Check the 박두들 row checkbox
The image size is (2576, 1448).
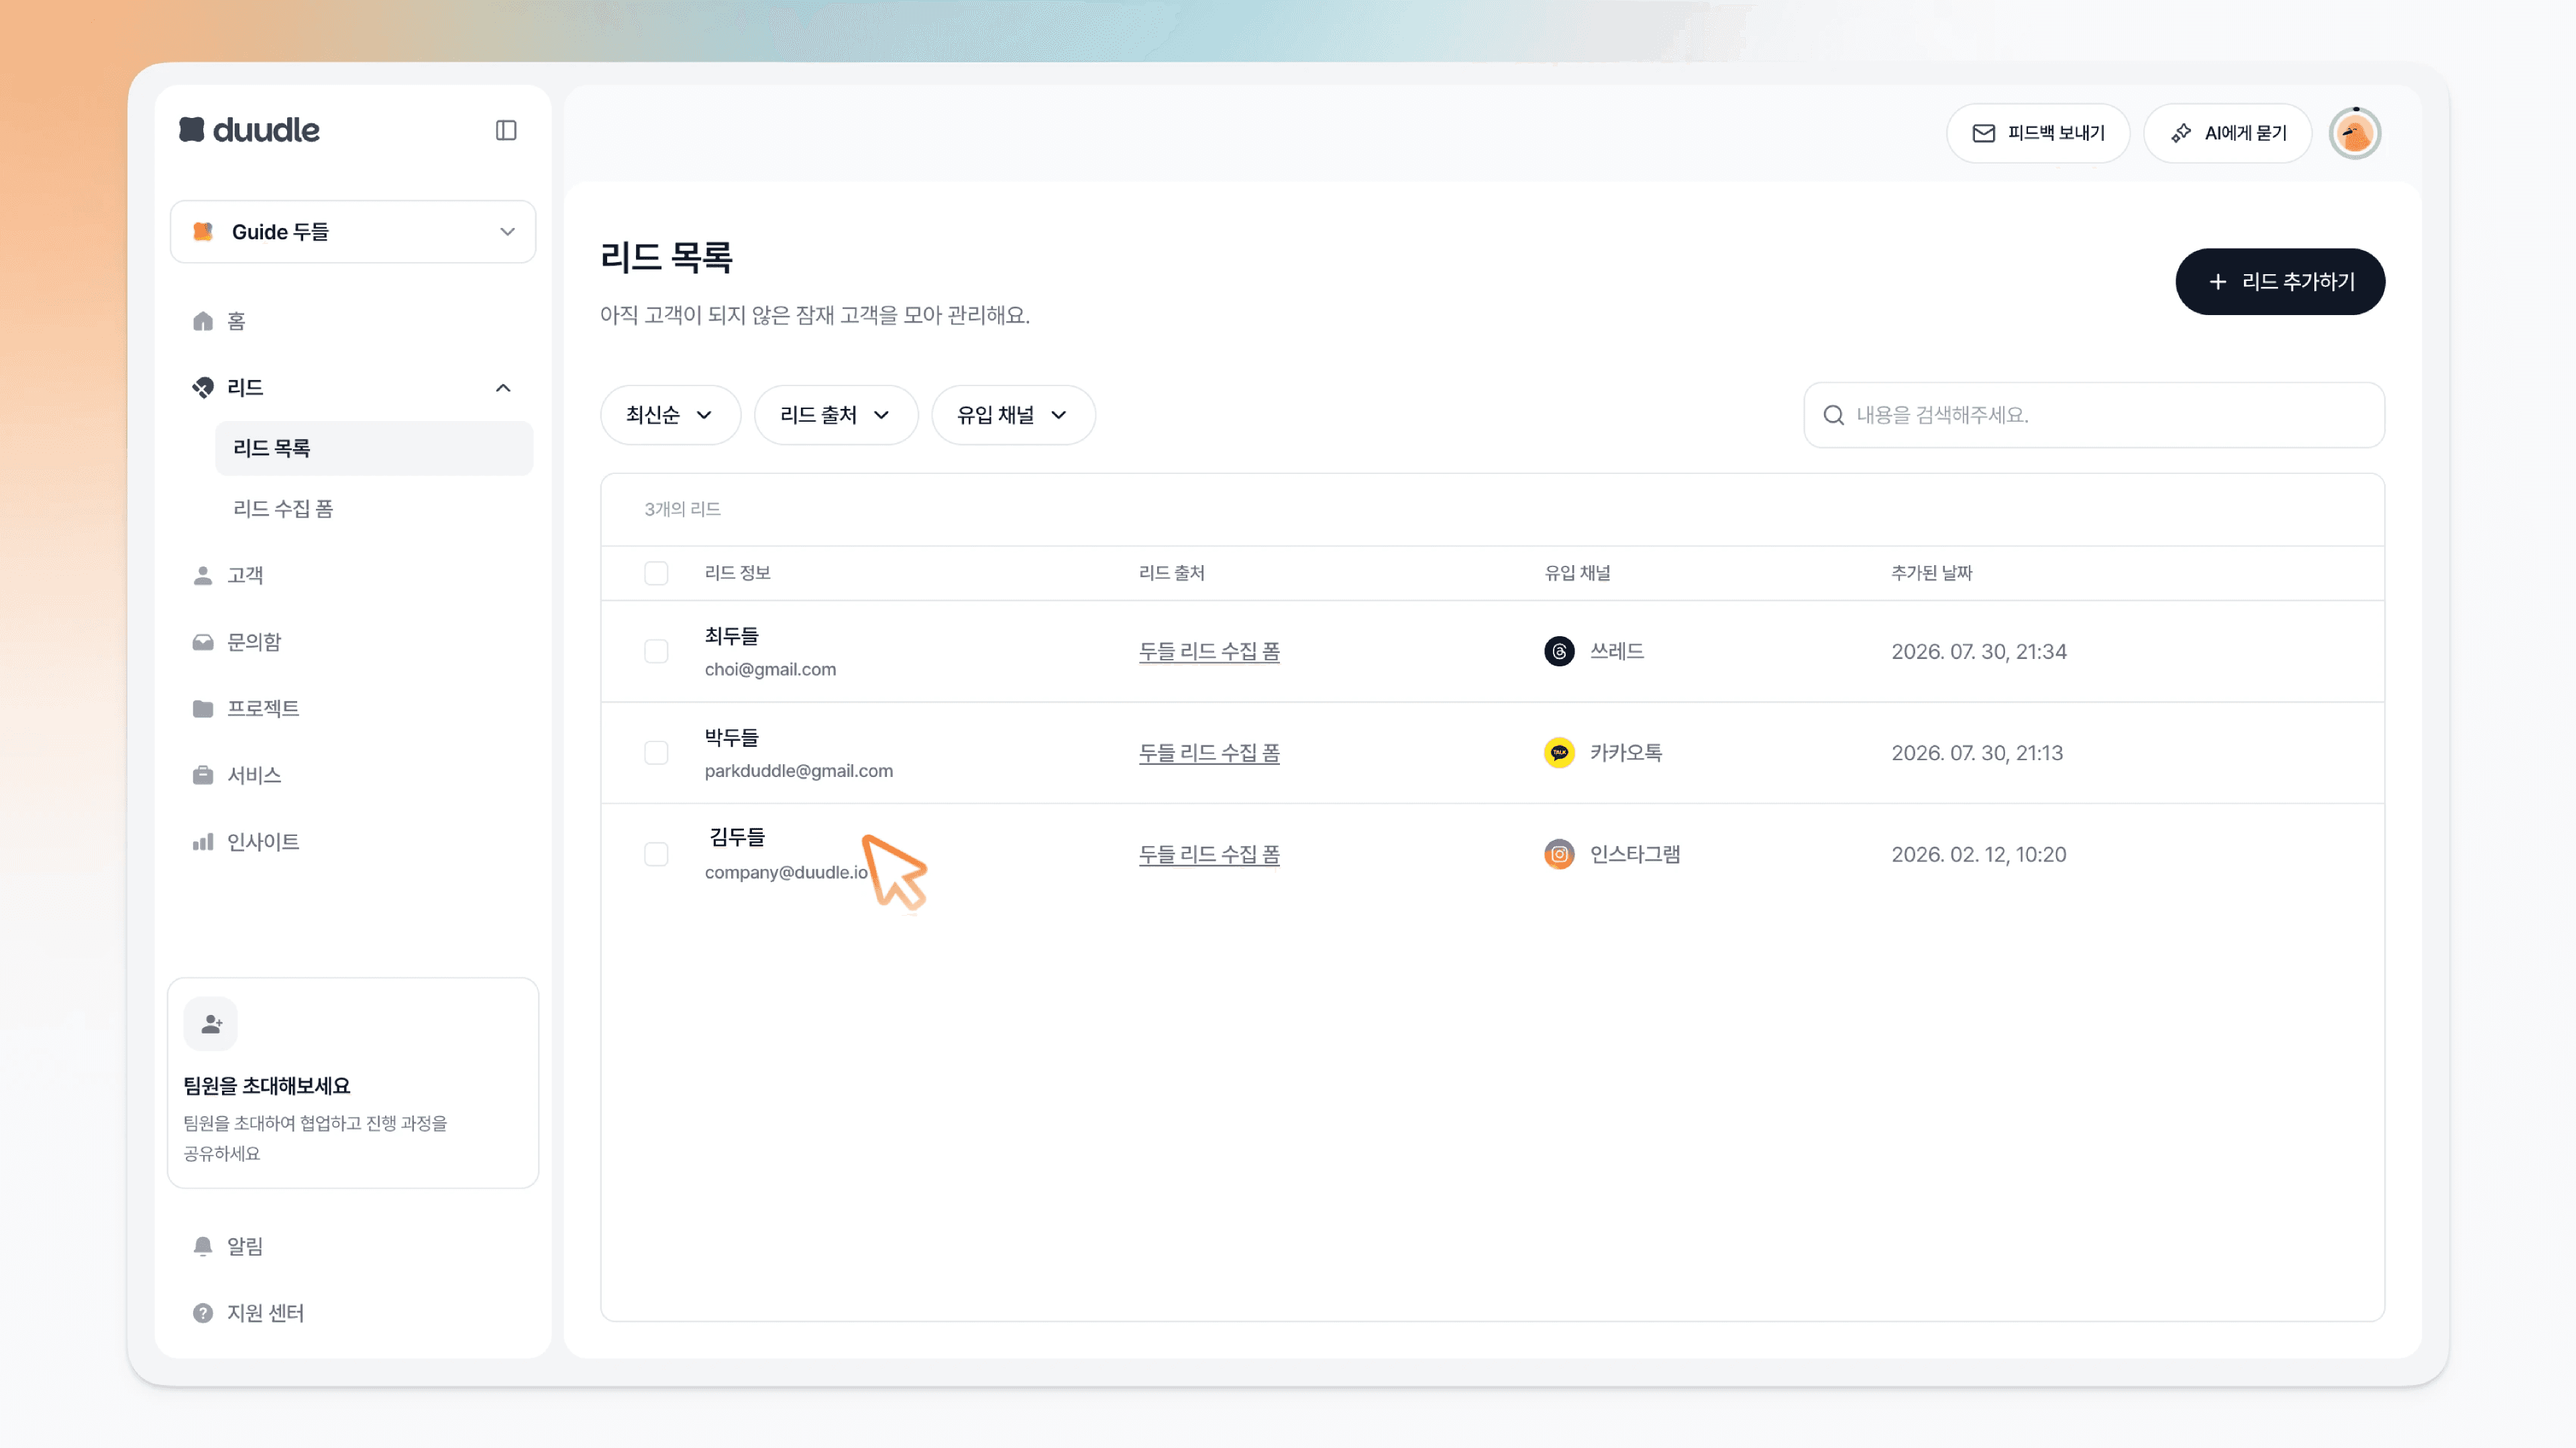(656, 752)
